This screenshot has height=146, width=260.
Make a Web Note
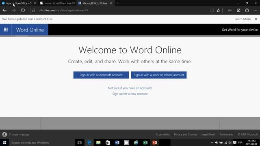pyautogui.click(x=238, y=11)
